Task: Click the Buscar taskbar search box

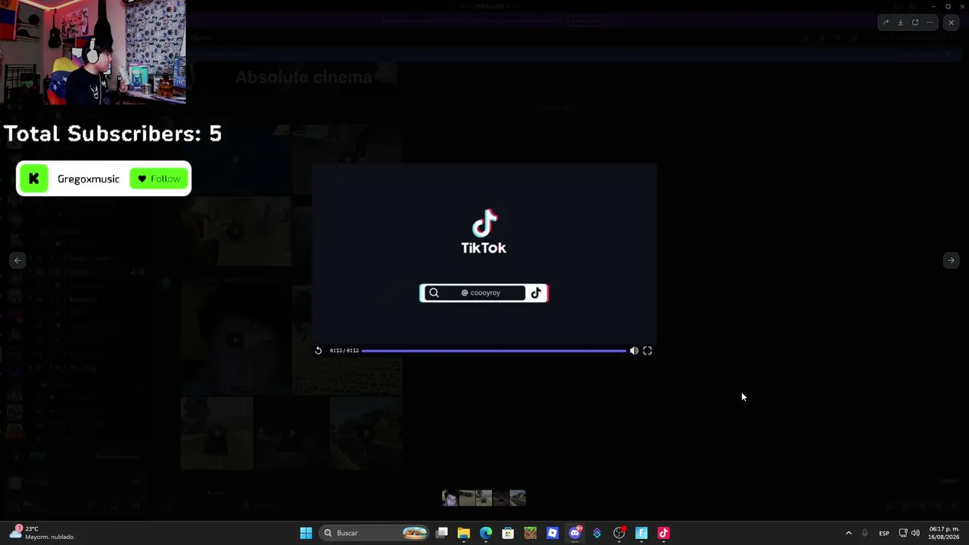Action: click(x=375, y=533)
